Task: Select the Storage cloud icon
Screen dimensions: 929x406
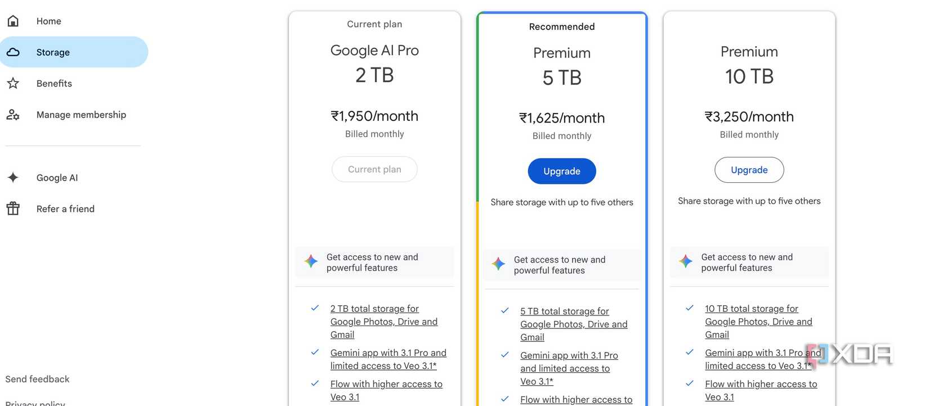Action: (14, 52)
